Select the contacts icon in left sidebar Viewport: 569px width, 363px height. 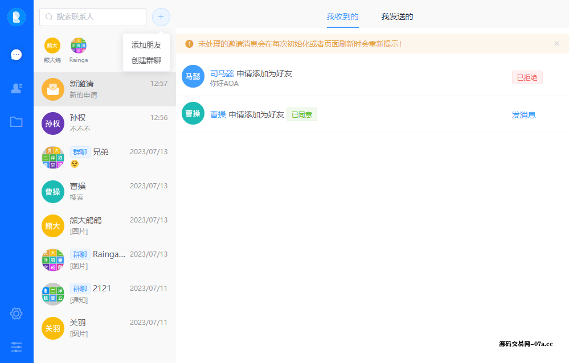click(x=16, y=88)
